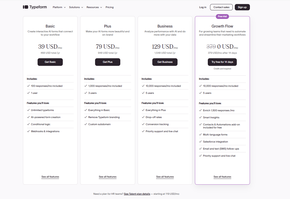Screen dimensions: 290x199
Task: Click '1 user' row in Basic
Action: (50, 93)
